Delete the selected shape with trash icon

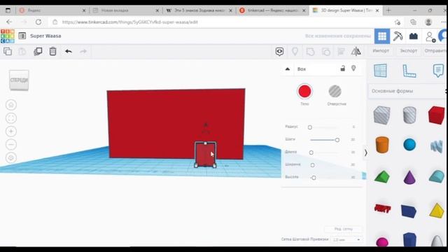[x=53, y=51]
